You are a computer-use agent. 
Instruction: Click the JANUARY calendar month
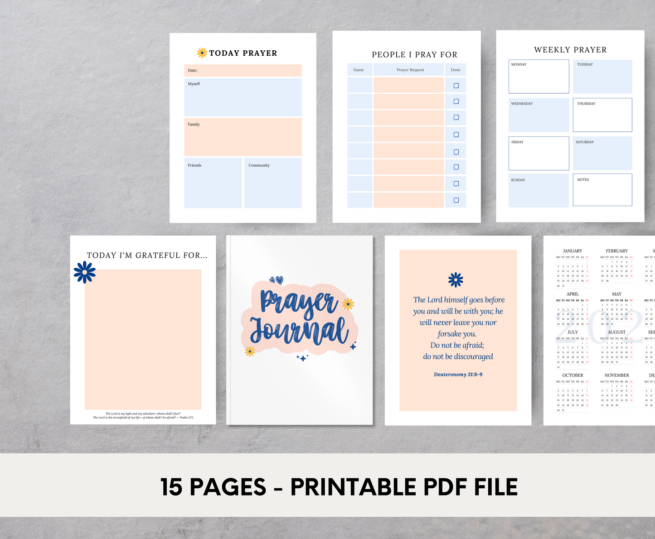[573, 268]
